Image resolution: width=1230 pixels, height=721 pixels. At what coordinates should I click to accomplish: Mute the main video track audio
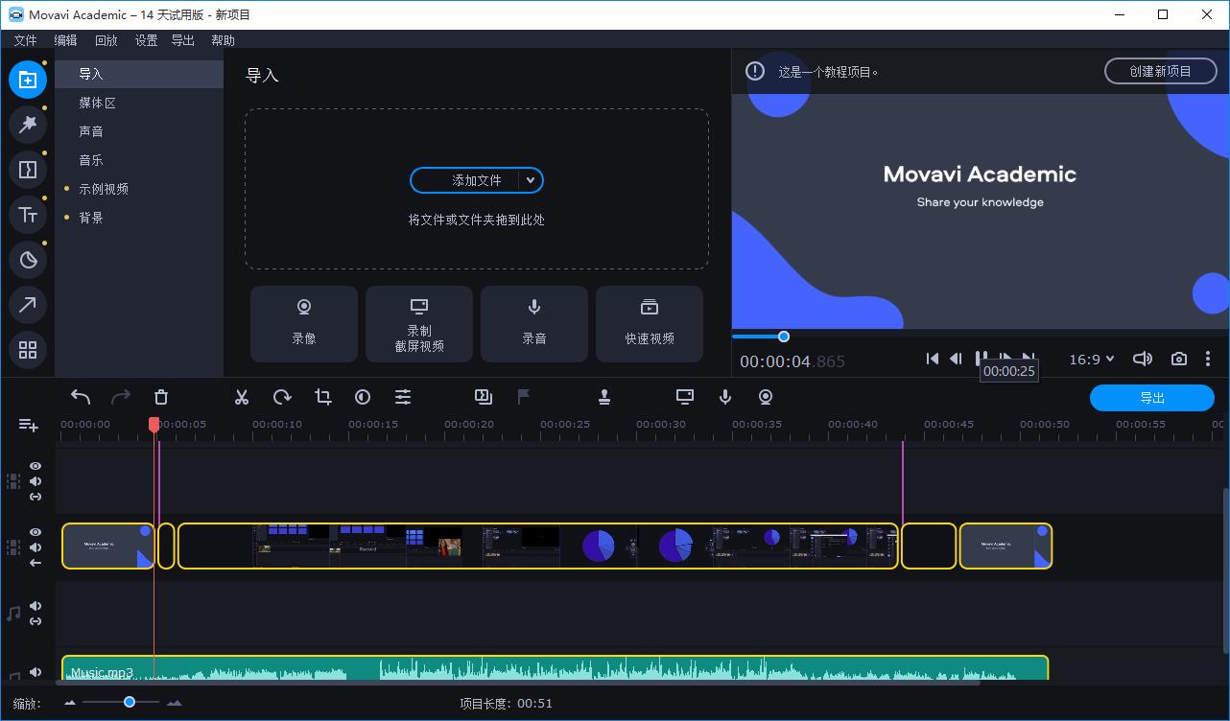click(x=35, y=547)
